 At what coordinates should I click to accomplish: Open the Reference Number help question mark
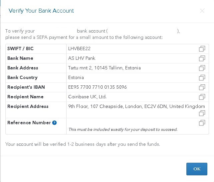pos(54,123)
